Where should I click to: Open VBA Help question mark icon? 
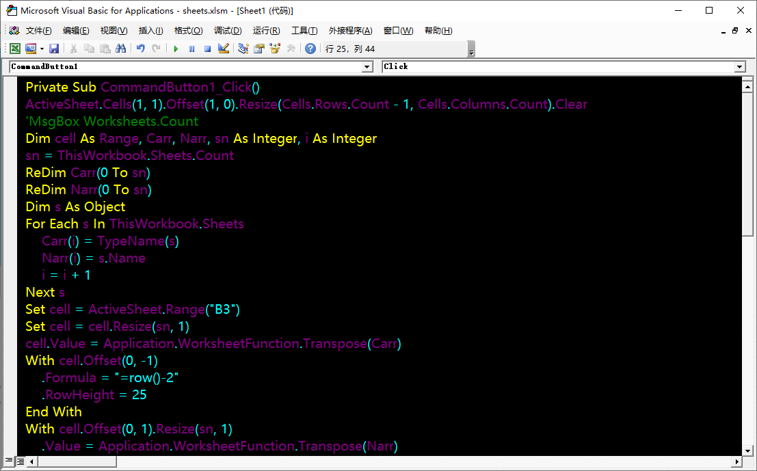pyautogui.click(x=310, y=49)
